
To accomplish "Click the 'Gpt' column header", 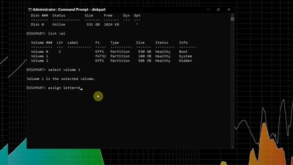I will click(x=137, y=16).
